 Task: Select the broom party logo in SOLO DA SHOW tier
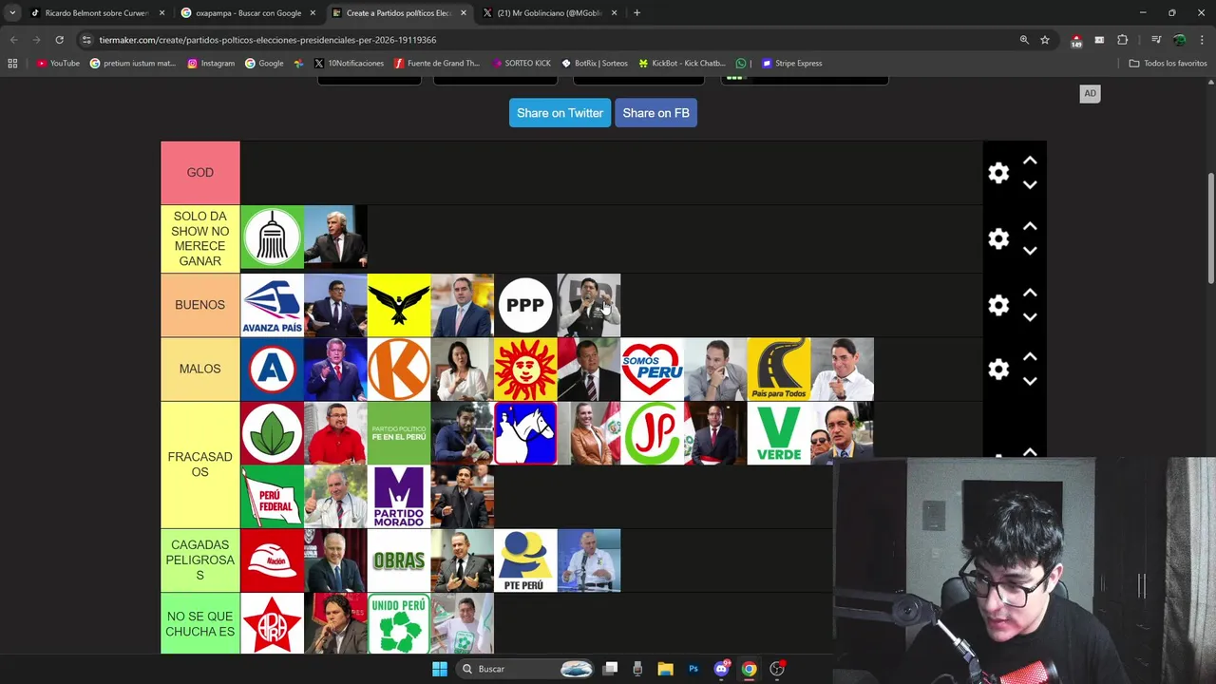(272, 237)
